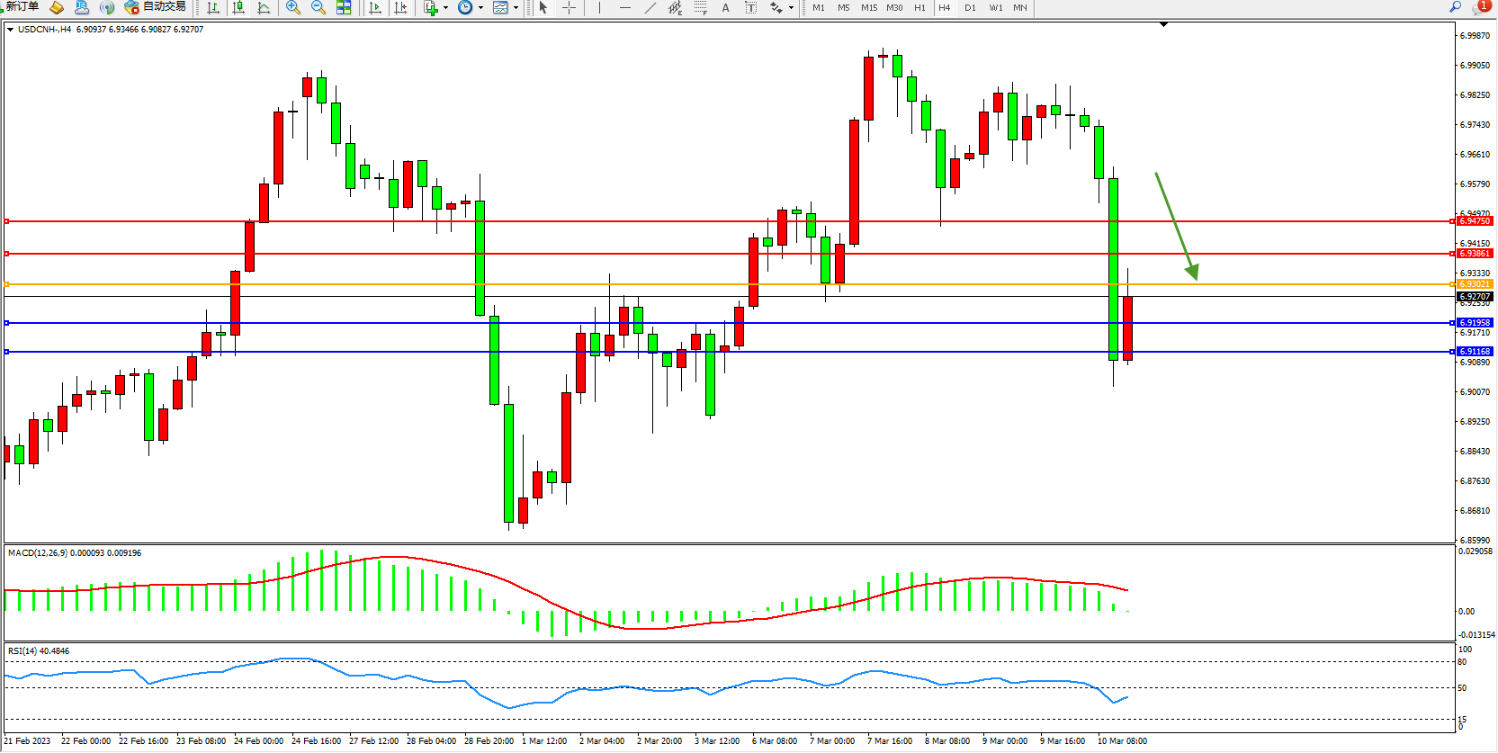
Task: Open the chart templates dropdown arrow
Action: 516,8
